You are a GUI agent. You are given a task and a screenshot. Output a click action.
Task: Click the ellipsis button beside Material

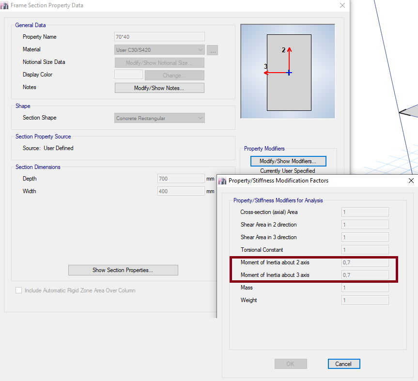pos(212,50)
